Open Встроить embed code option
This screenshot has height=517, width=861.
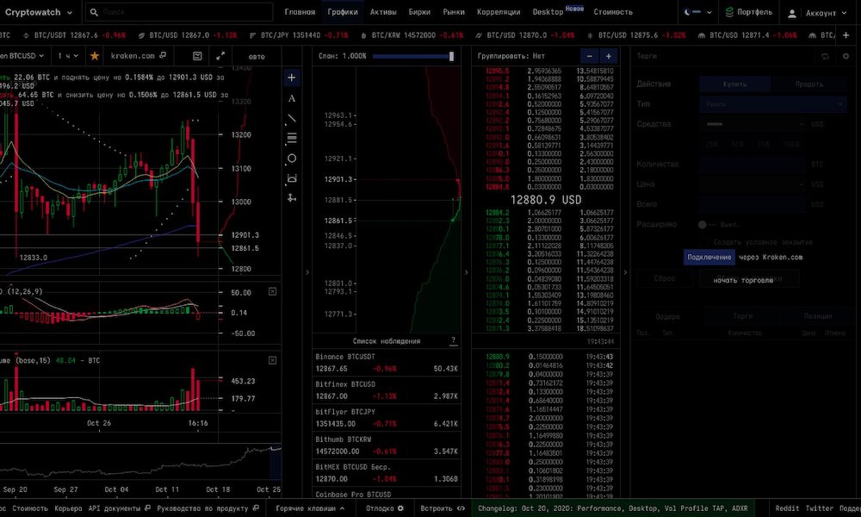click(443, 508)
